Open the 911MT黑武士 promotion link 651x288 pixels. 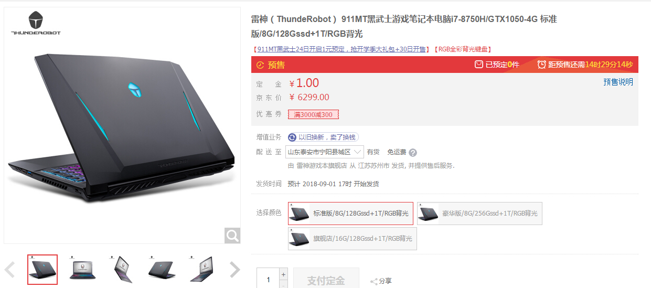tap(341, 49)
